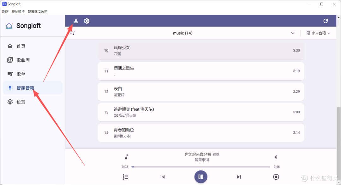Screen dimensions: 341x185
Task: Open the 小米音箱 speaker selector
Action: click(x=318, y=33)
